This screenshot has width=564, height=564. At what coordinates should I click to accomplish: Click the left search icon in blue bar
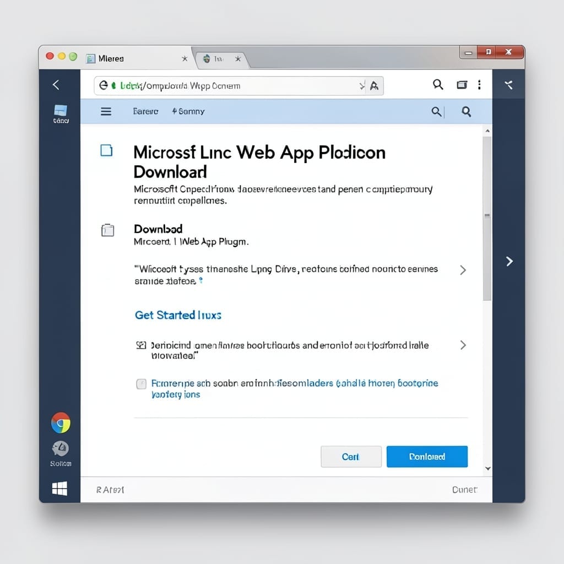tap(436, 111)
